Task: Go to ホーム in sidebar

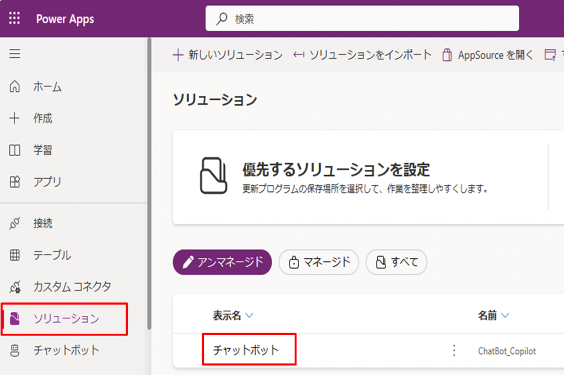Action: coord(47,86)
